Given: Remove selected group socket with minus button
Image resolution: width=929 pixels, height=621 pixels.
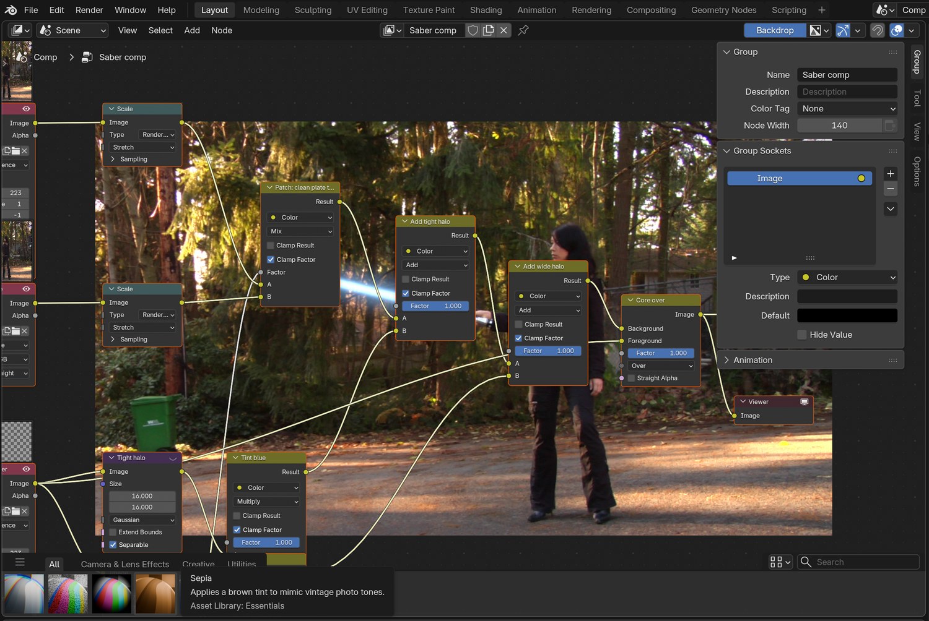Looking at the screenshot, I should click(891, 189).
